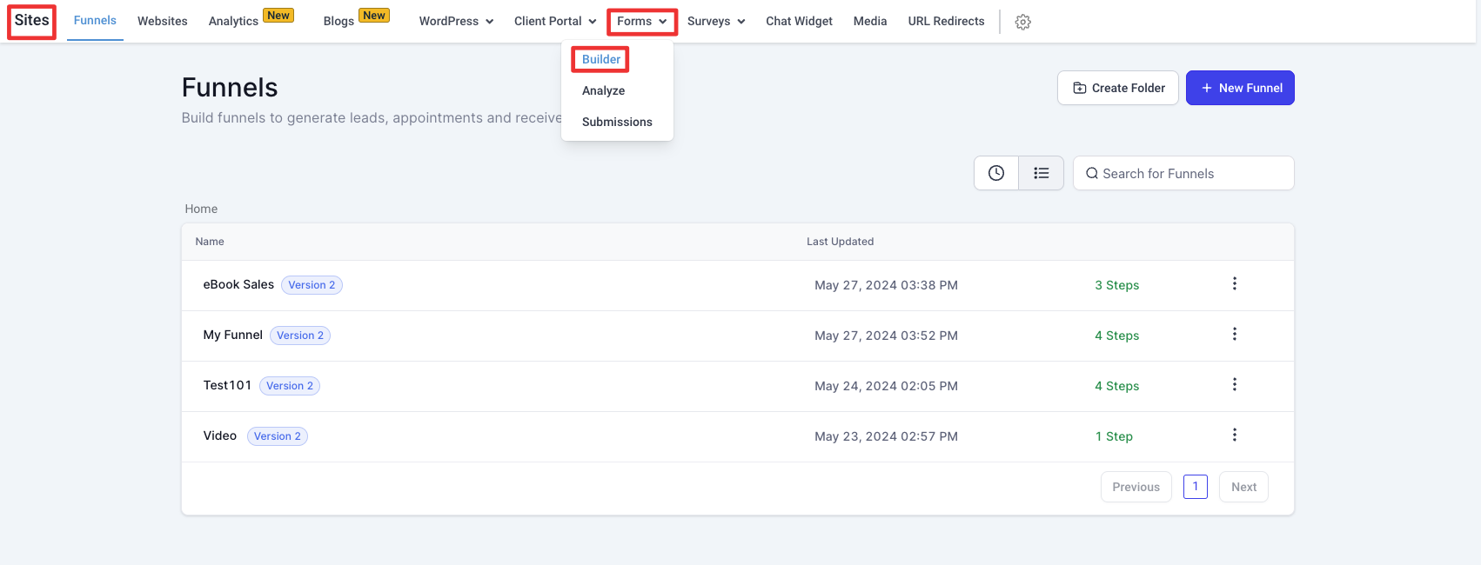
Task: Click the clock recent-view icon
Action: (995, 173)
